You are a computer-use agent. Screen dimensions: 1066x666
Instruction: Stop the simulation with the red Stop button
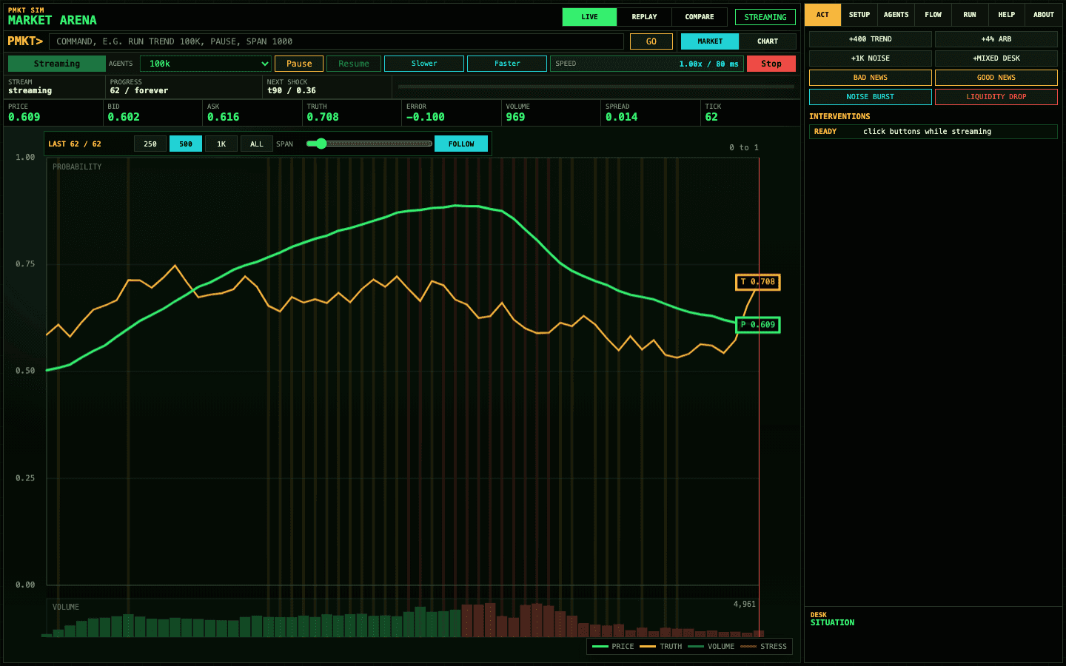click(771, 64)
